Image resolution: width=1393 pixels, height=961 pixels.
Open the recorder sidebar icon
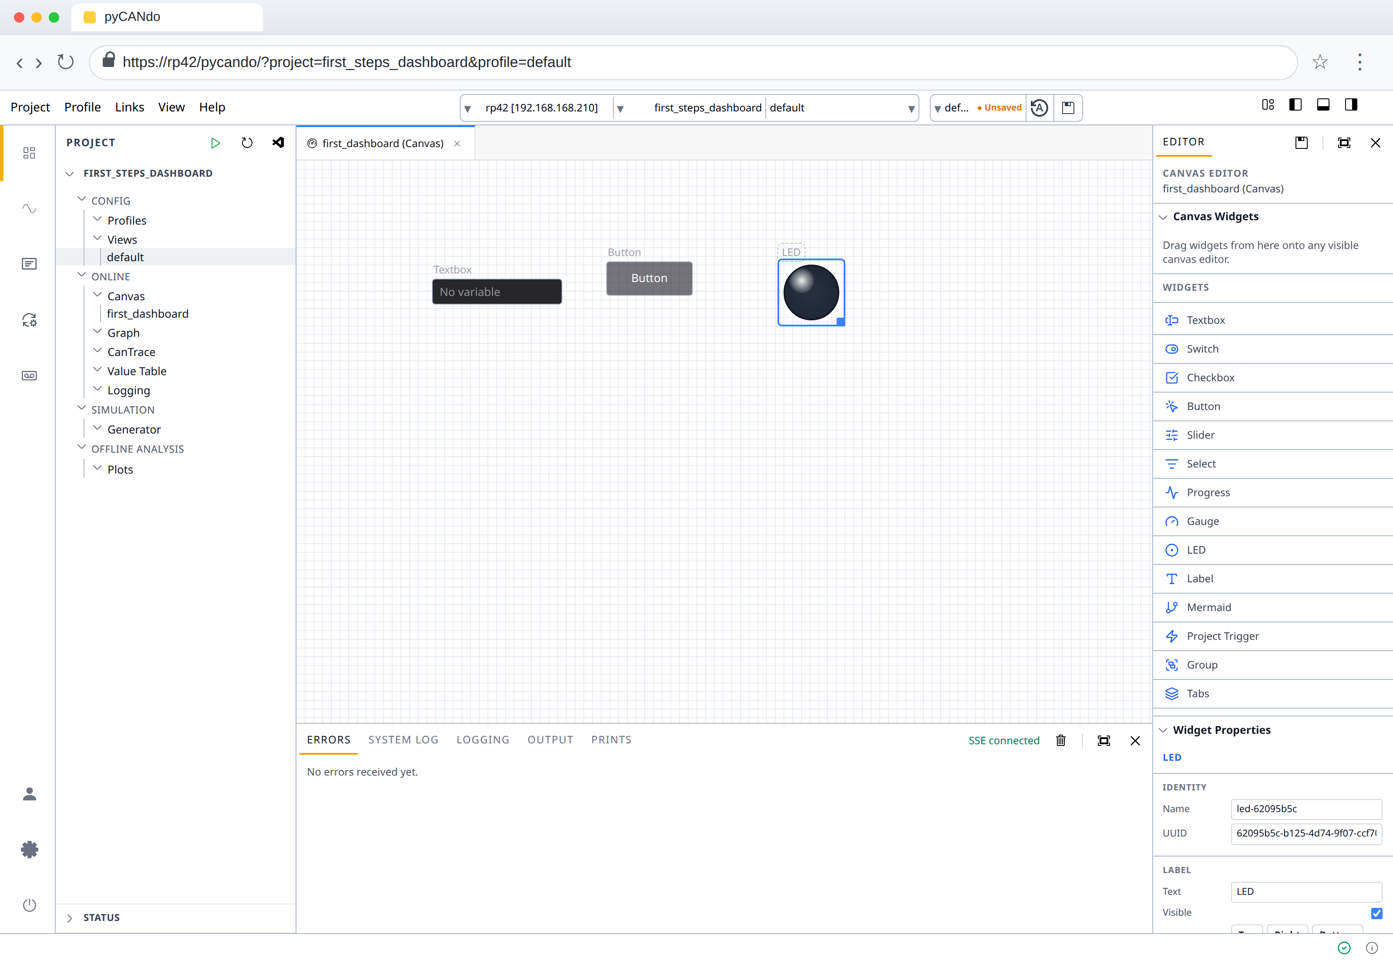29,376
